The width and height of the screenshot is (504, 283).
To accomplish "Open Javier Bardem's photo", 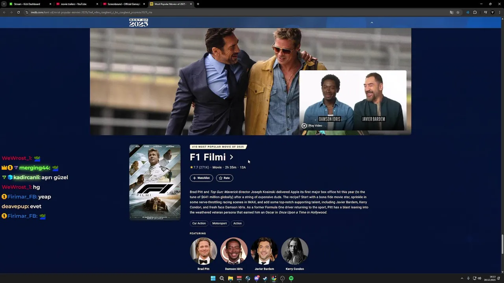I will pos(264,251).
